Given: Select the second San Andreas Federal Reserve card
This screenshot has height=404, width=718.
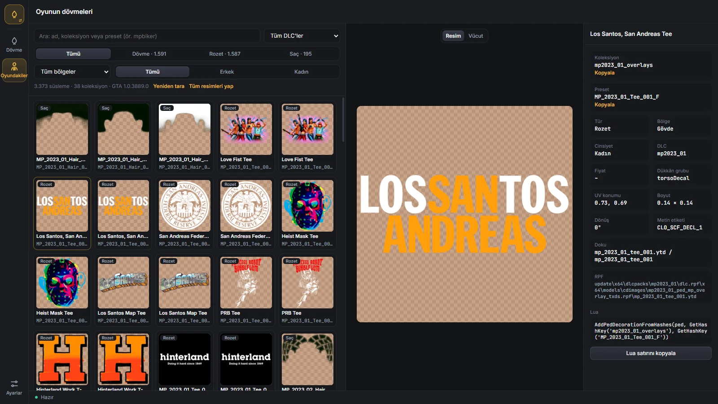Looking at the screenshot, I should click(246, 213).
